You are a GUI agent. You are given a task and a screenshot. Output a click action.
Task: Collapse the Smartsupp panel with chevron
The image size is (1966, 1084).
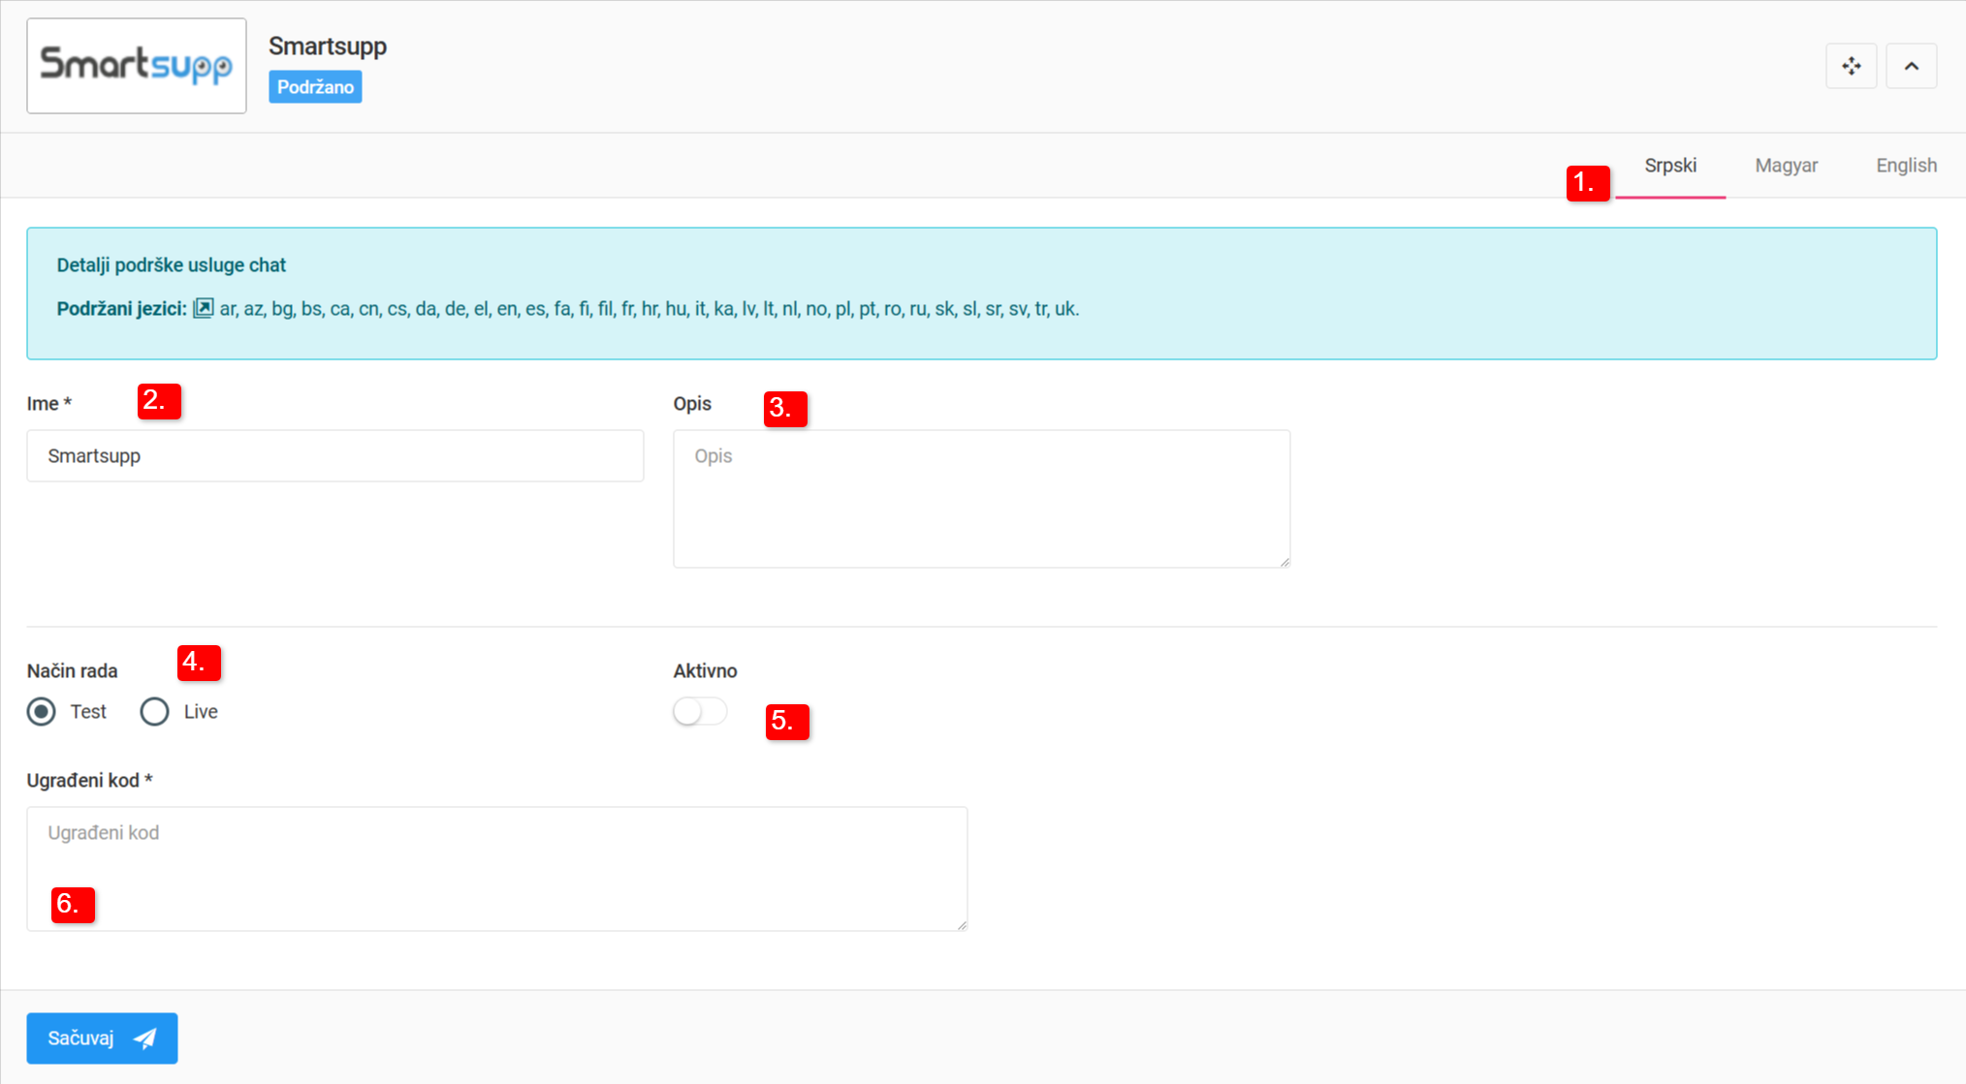pyautogui.click(x=1911, y=66)
